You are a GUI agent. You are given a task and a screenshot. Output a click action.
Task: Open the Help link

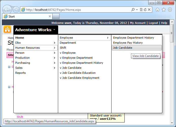click(164, 23)
